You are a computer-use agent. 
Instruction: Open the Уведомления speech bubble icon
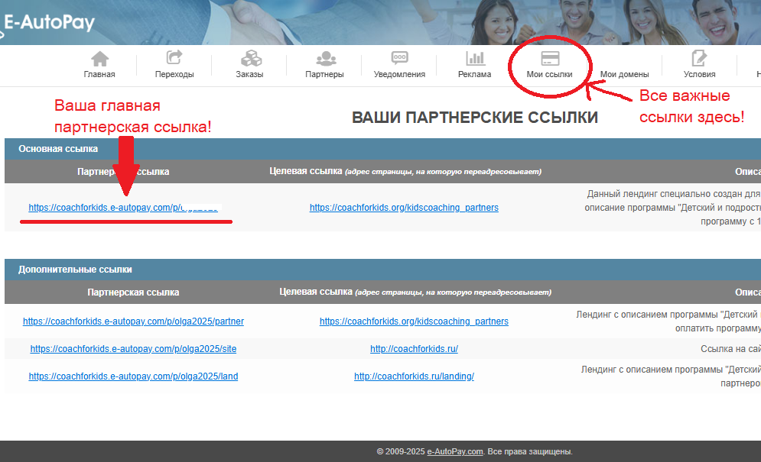point(399,58)
